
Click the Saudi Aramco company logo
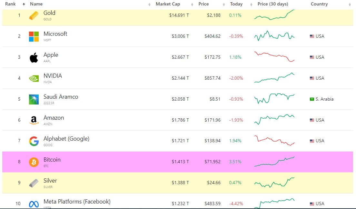pos(33,99)
